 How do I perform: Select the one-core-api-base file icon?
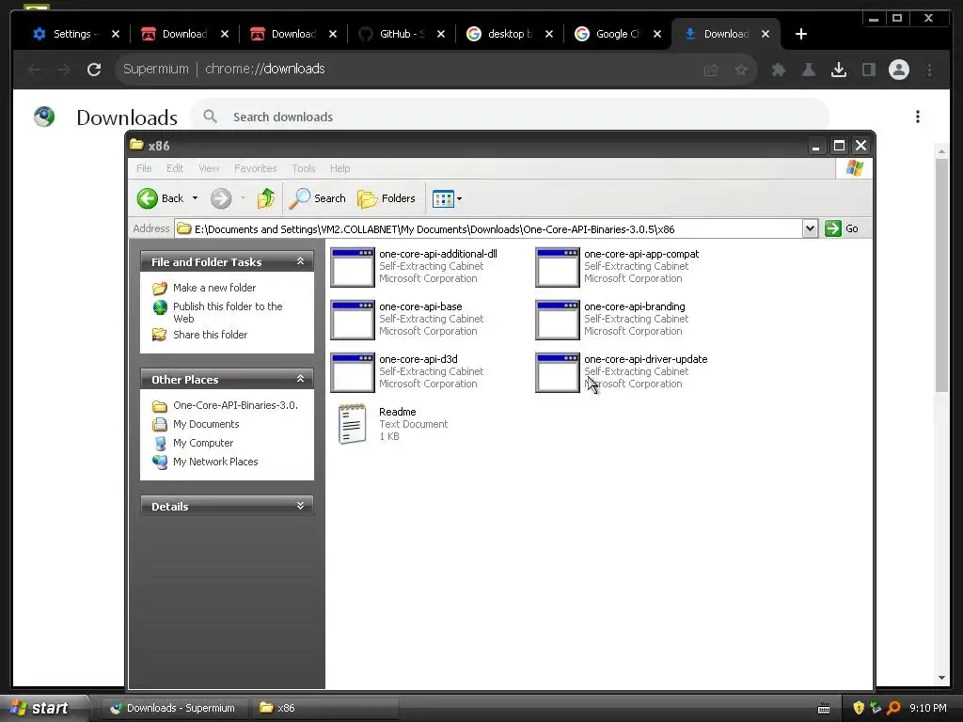tap(353, 320)
